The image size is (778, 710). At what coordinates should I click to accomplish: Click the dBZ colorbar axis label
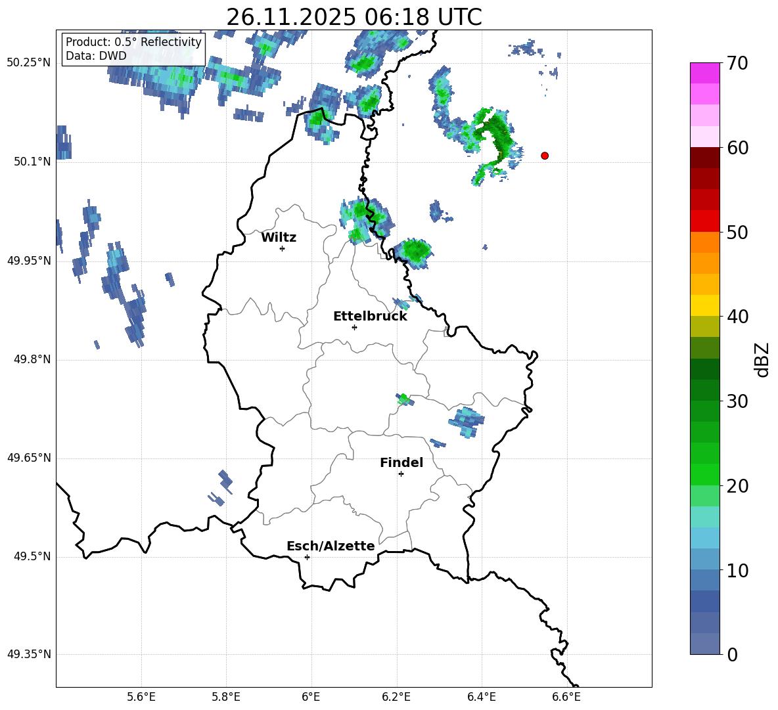click(762, 359)
